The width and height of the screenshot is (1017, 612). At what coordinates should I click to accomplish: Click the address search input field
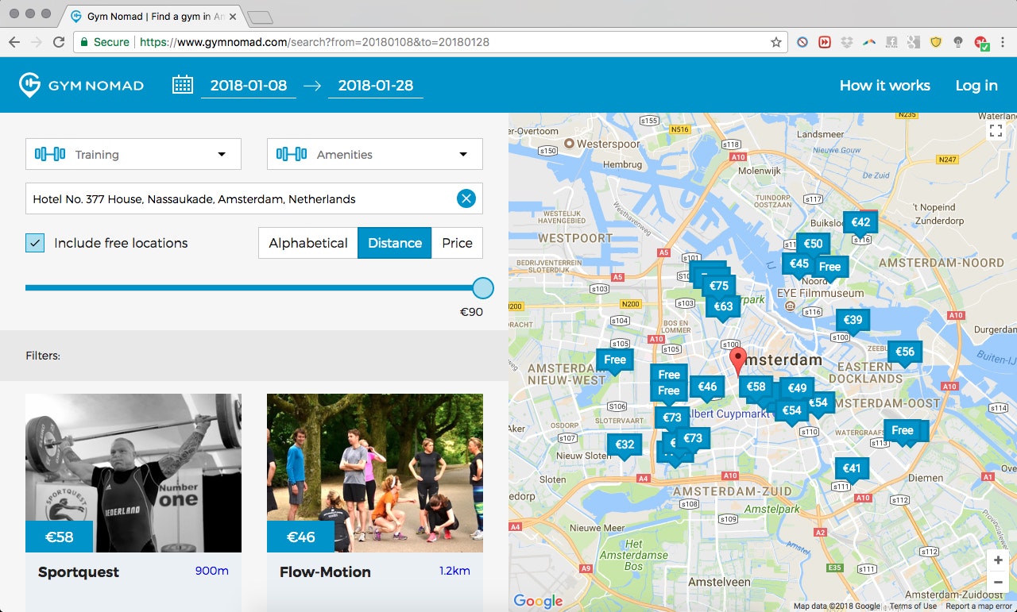254,198
